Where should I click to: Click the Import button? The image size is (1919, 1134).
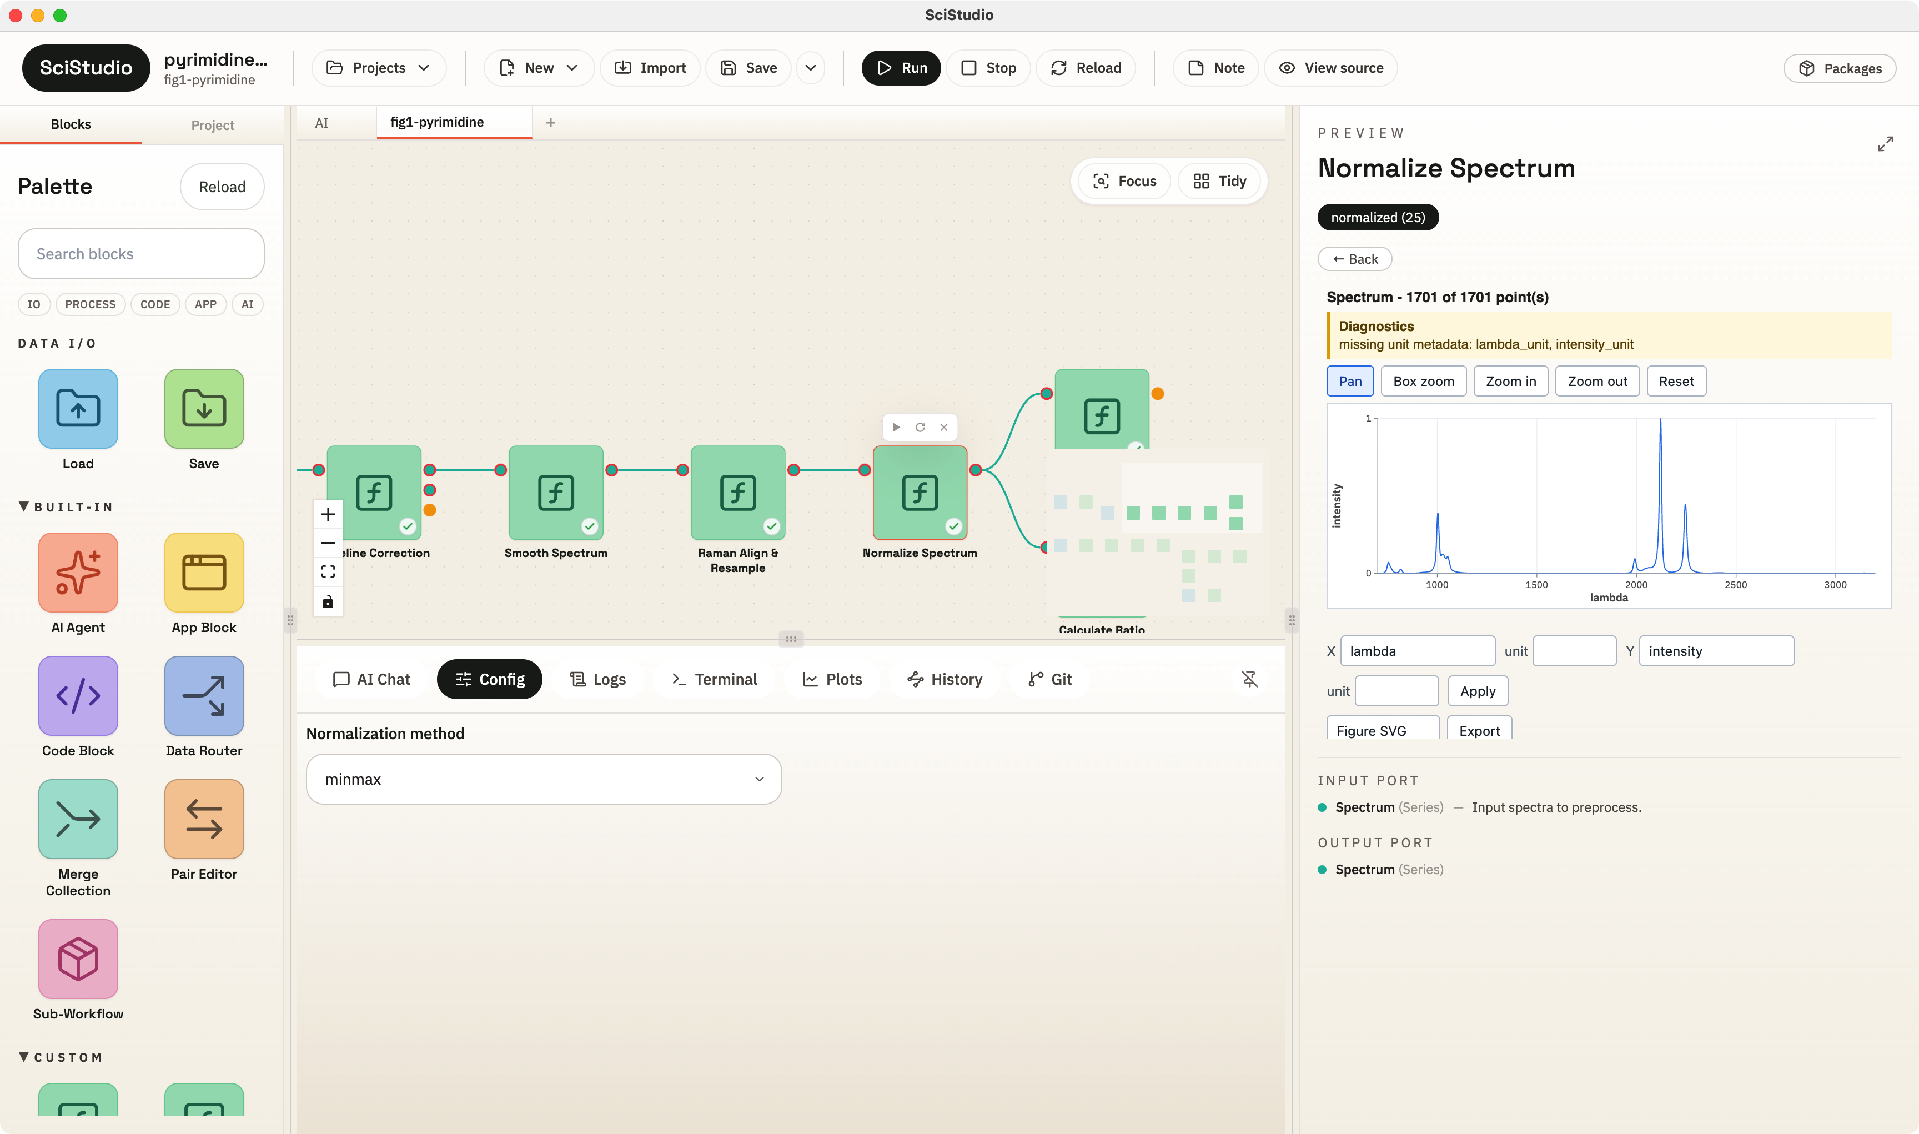pyautogui.click(x=650, y=68)
